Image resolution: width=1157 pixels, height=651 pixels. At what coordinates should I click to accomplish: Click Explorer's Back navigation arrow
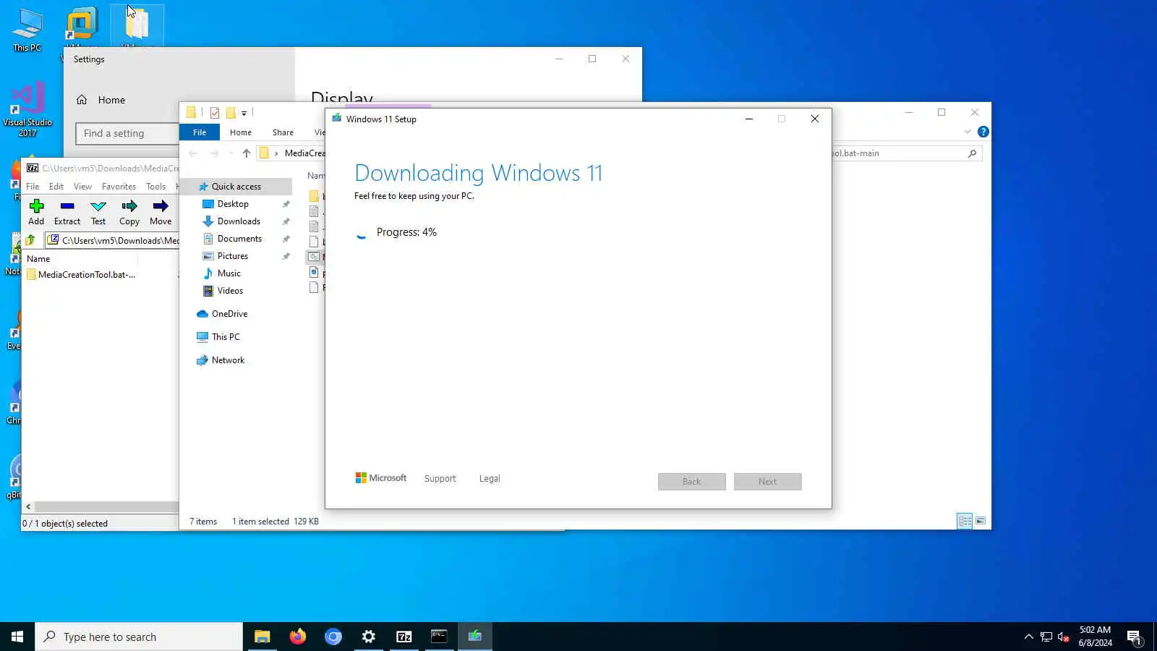193,153
